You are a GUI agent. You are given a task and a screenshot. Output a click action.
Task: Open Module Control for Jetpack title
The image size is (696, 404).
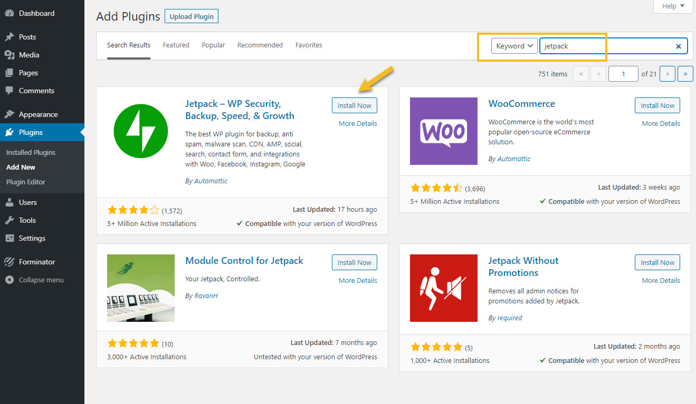[x=244, y=261]
